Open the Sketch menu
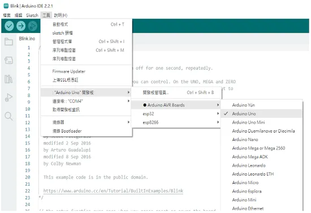This screenshot has height=213, width=311. (32, 15)
